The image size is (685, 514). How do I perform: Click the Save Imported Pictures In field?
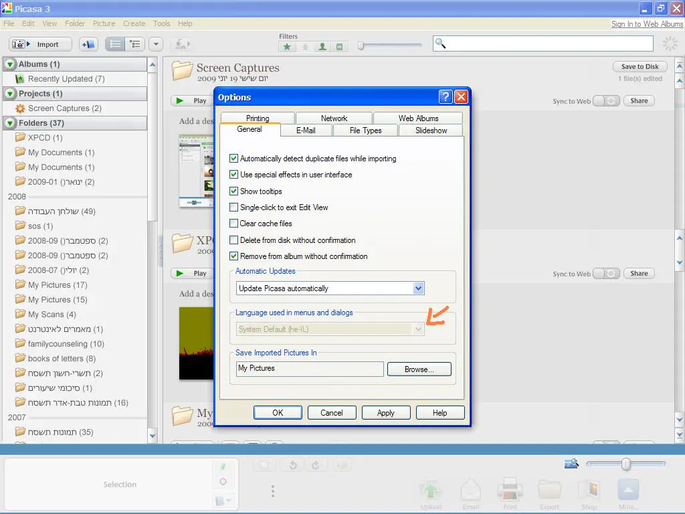click(310, 369)
